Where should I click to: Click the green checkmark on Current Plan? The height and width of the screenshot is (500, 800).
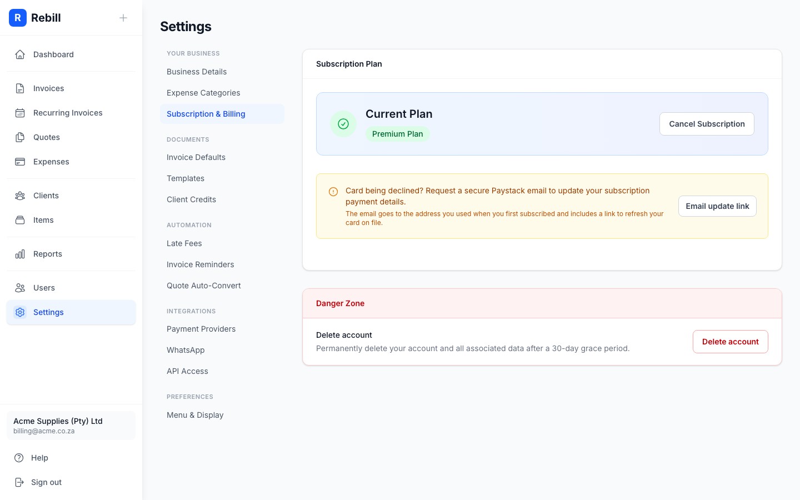[343, 124]
